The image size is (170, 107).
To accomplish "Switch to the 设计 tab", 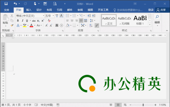I will point(39,10).
